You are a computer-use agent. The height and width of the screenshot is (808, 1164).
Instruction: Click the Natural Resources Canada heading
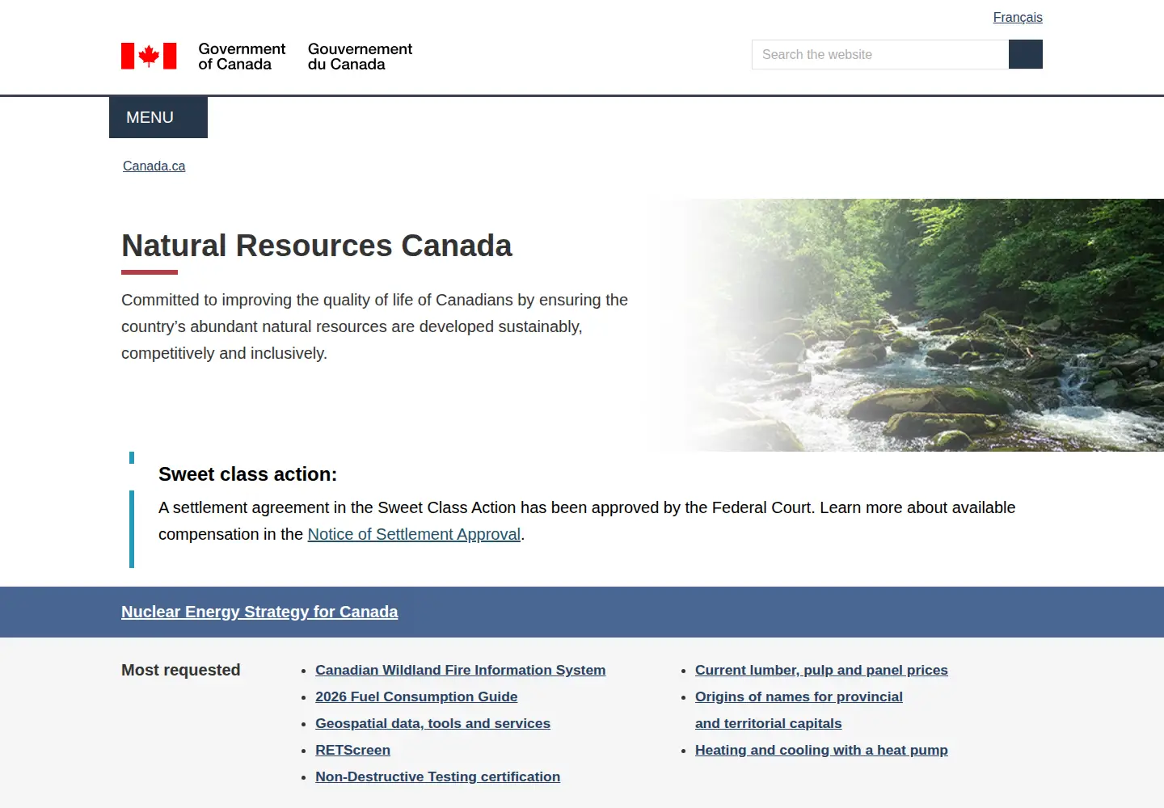pyautogui.click(x=317, y=246)
